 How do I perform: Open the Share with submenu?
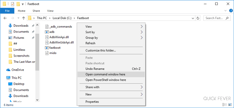[111, 87]
